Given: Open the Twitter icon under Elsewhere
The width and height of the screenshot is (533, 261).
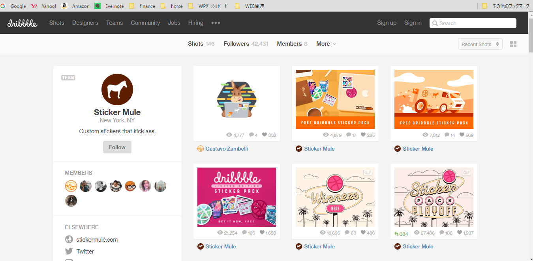Looking at the screenshot, I should [x=69, y=252].
